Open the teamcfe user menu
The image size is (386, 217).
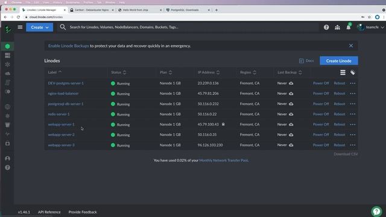(x=370, y=27)
